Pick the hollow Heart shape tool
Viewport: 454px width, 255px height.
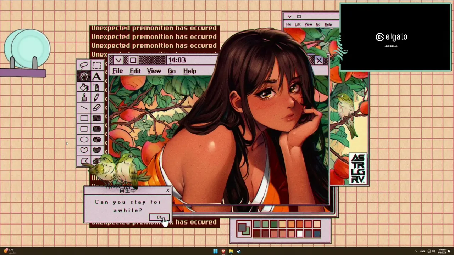(84, 150)
